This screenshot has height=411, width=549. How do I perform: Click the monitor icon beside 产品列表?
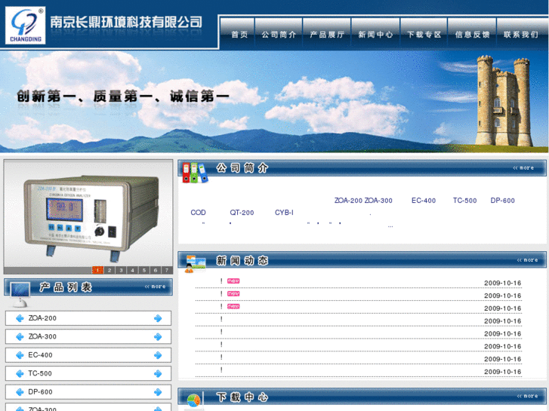(20, 295)
